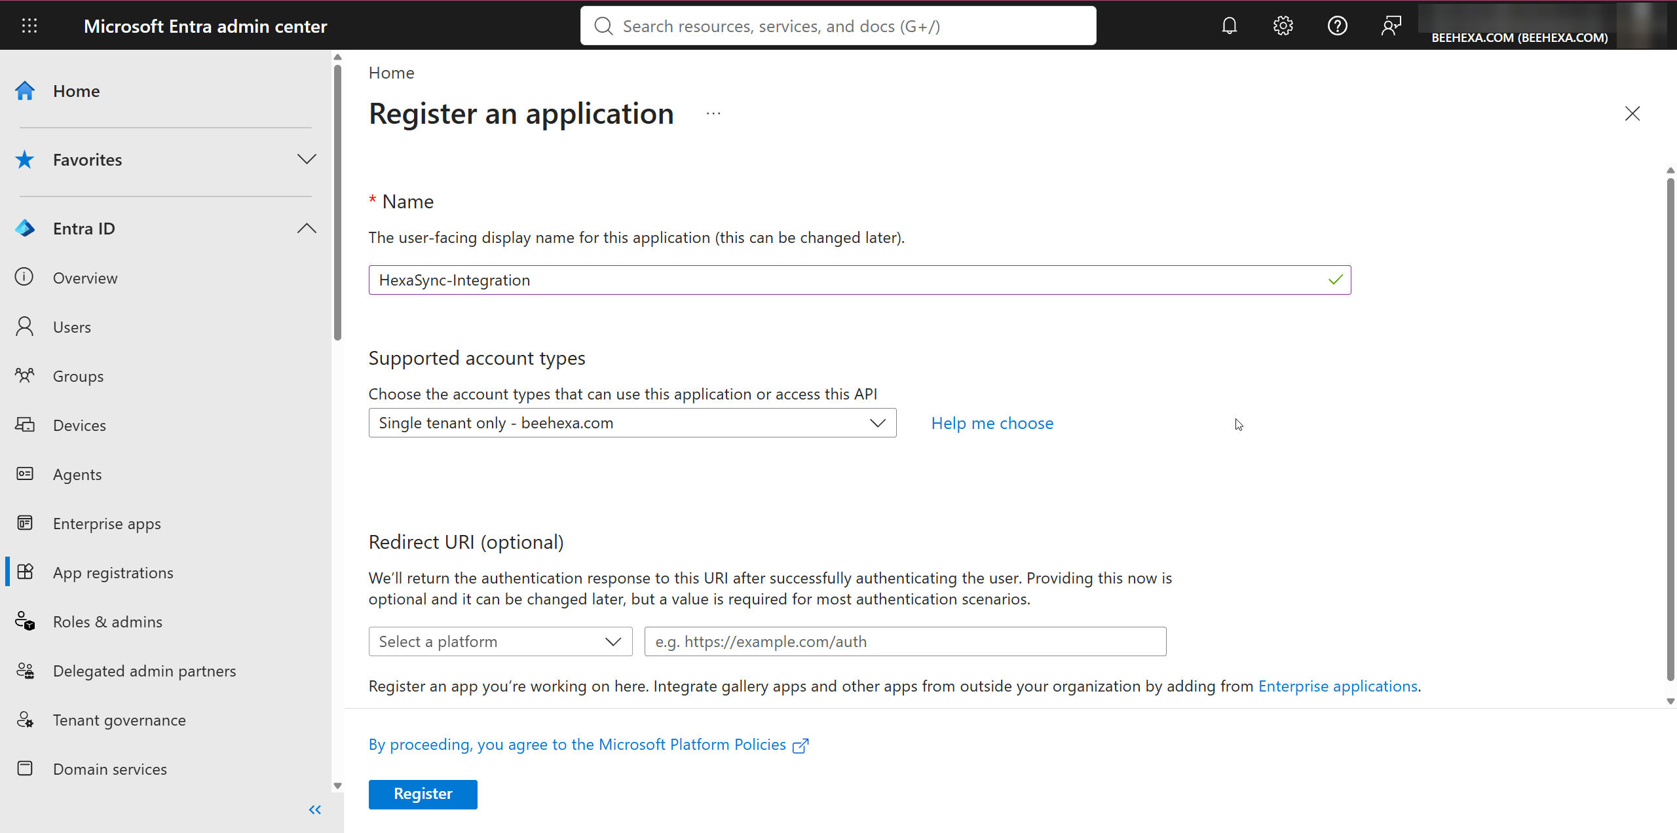Open the feedback icon in header
This screenshot has width=1677, height=833.
click(x=1391, y=26)
